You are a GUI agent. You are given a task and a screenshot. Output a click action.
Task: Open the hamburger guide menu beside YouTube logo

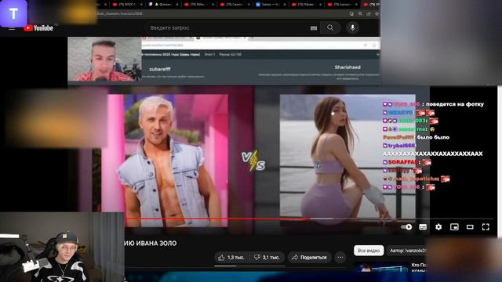point(12,28)
